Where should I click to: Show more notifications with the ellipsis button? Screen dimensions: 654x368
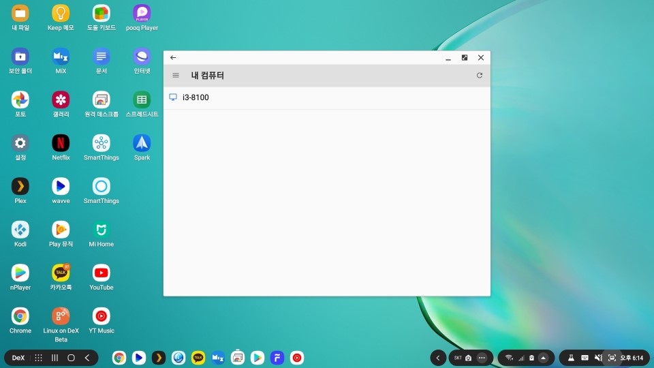pos(482,358)
